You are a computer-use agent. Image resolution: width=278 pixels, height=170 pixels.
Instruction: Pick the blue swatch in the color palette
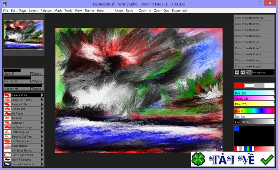coord(237,129)
